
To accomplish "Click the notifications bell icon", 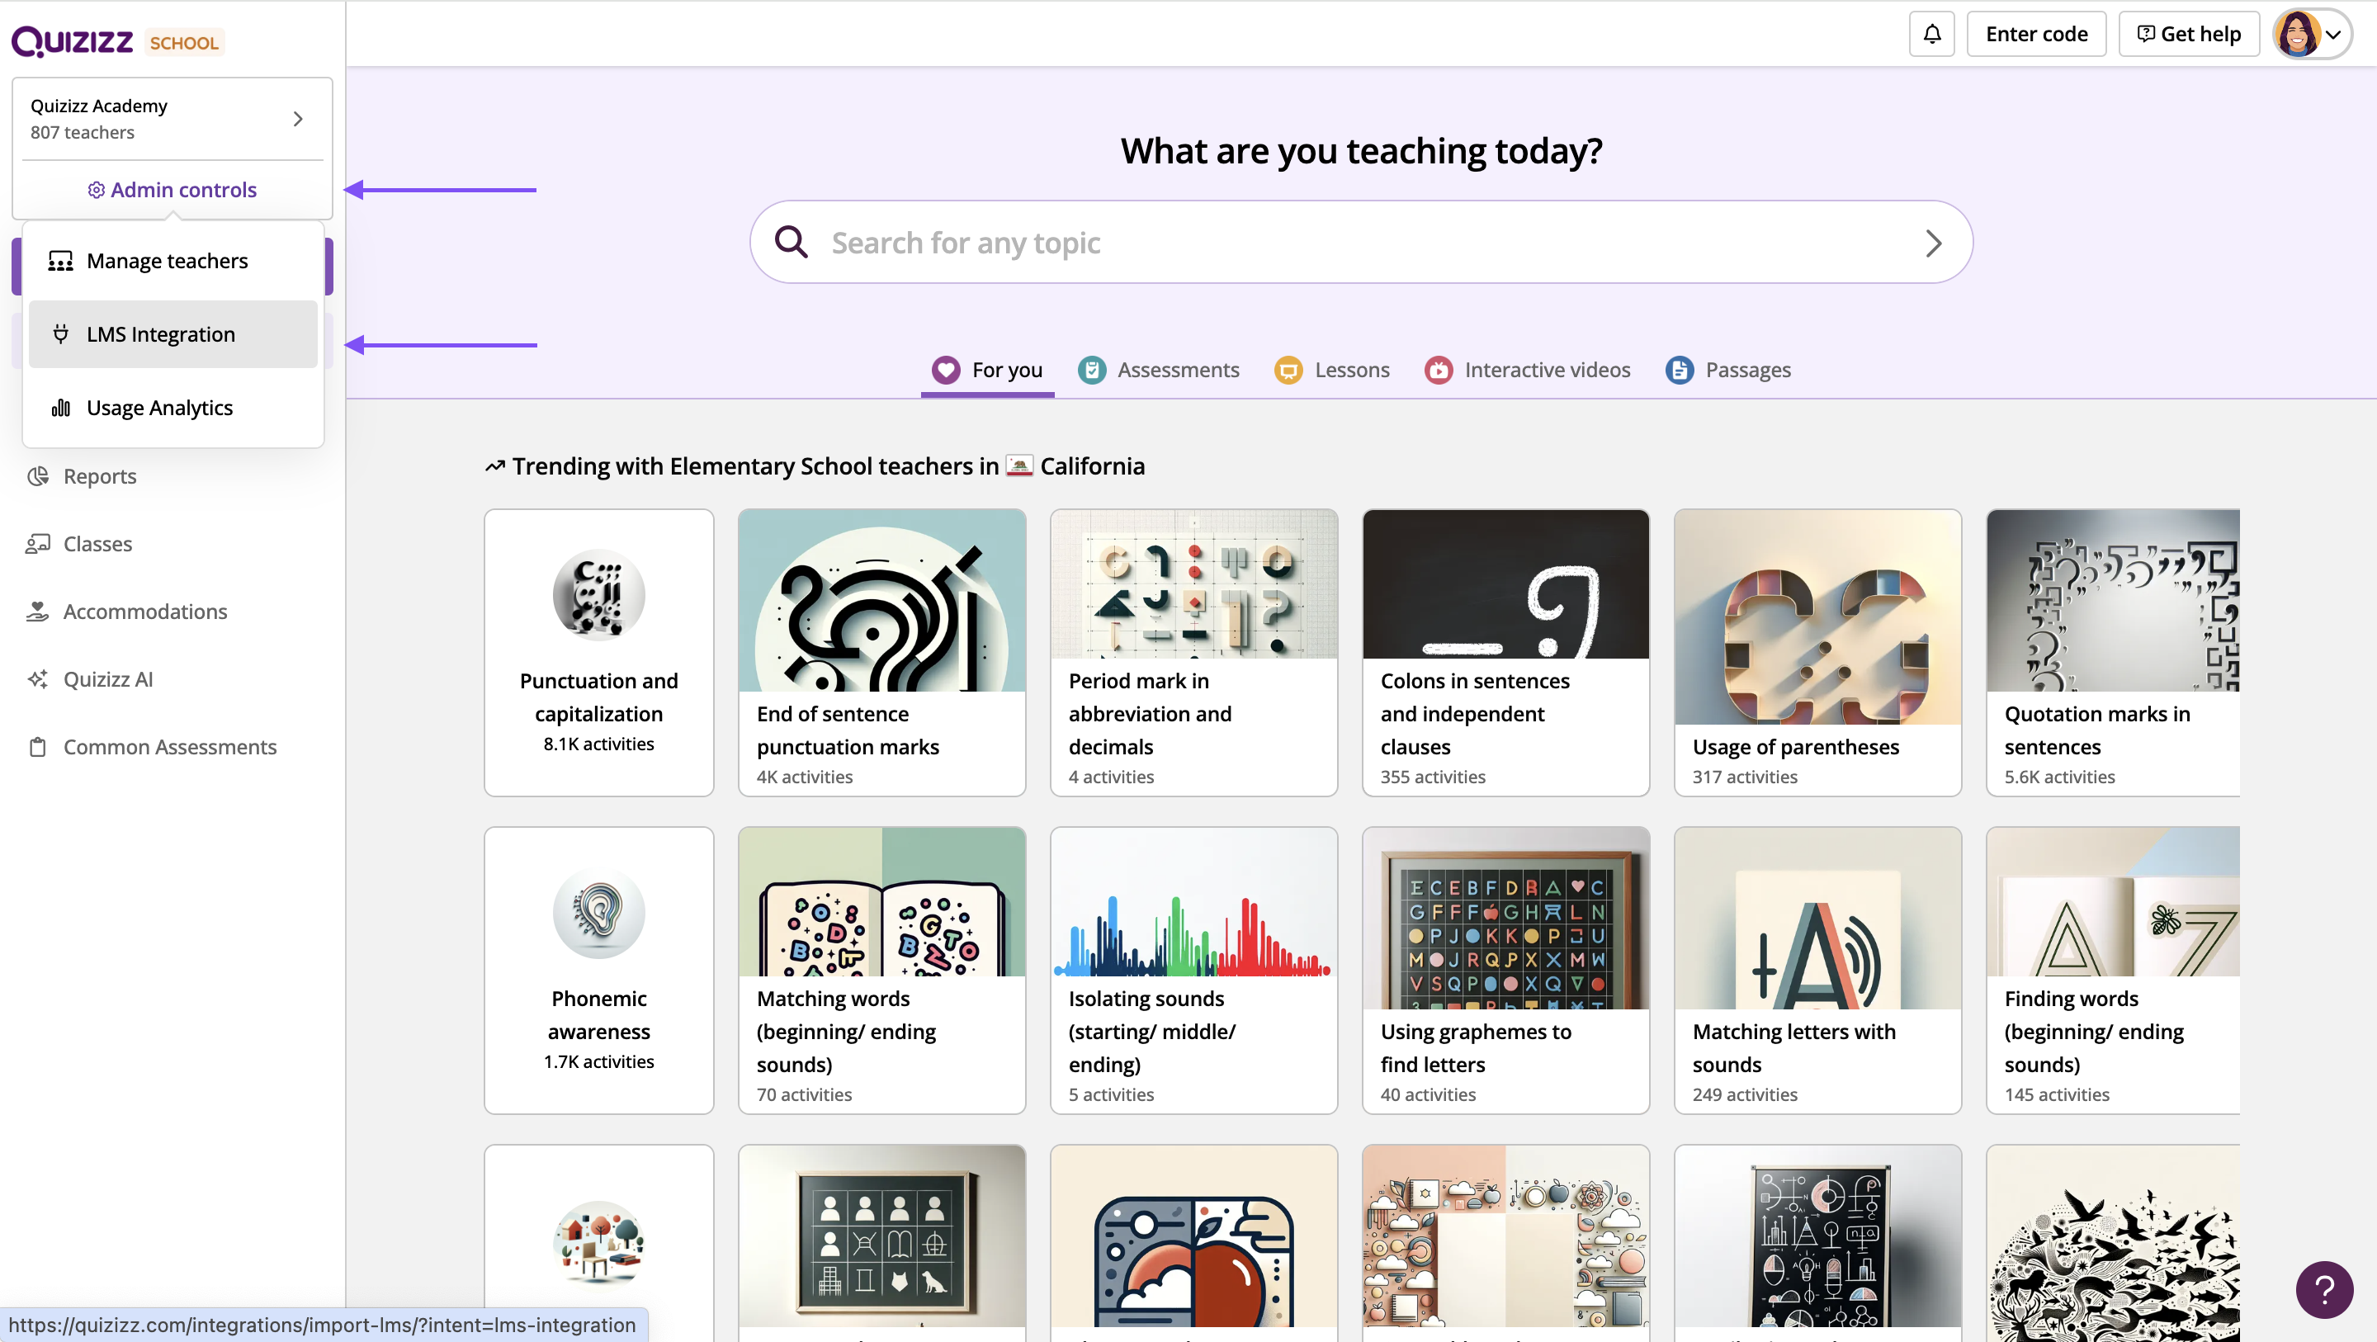I will 1931,34.
